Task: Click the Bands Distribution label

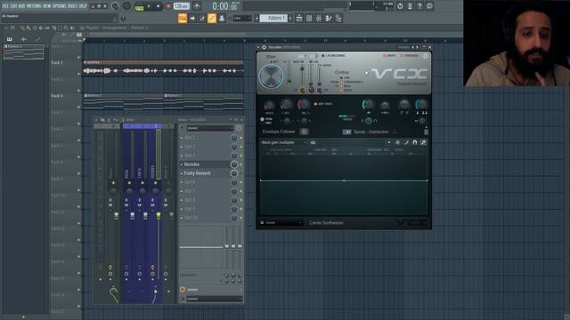Action: pyautogui.click(x=371, y=132)
